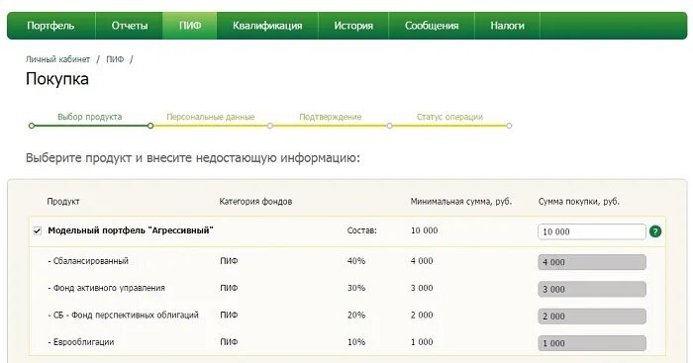This screenshot has width=693, height=363.
Task: Open the Сообщения tab
Action: point(432,26)
